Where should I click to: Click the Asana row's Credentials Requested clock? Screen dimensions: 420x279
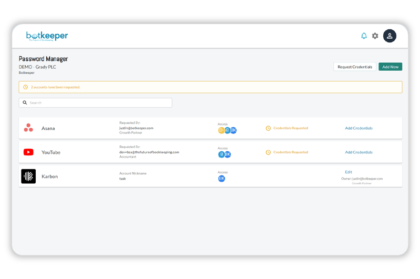tap(268, 128)
